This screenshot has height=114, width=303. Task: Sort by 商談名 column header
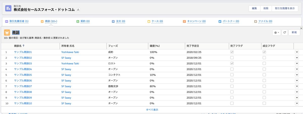pos(19,46)
